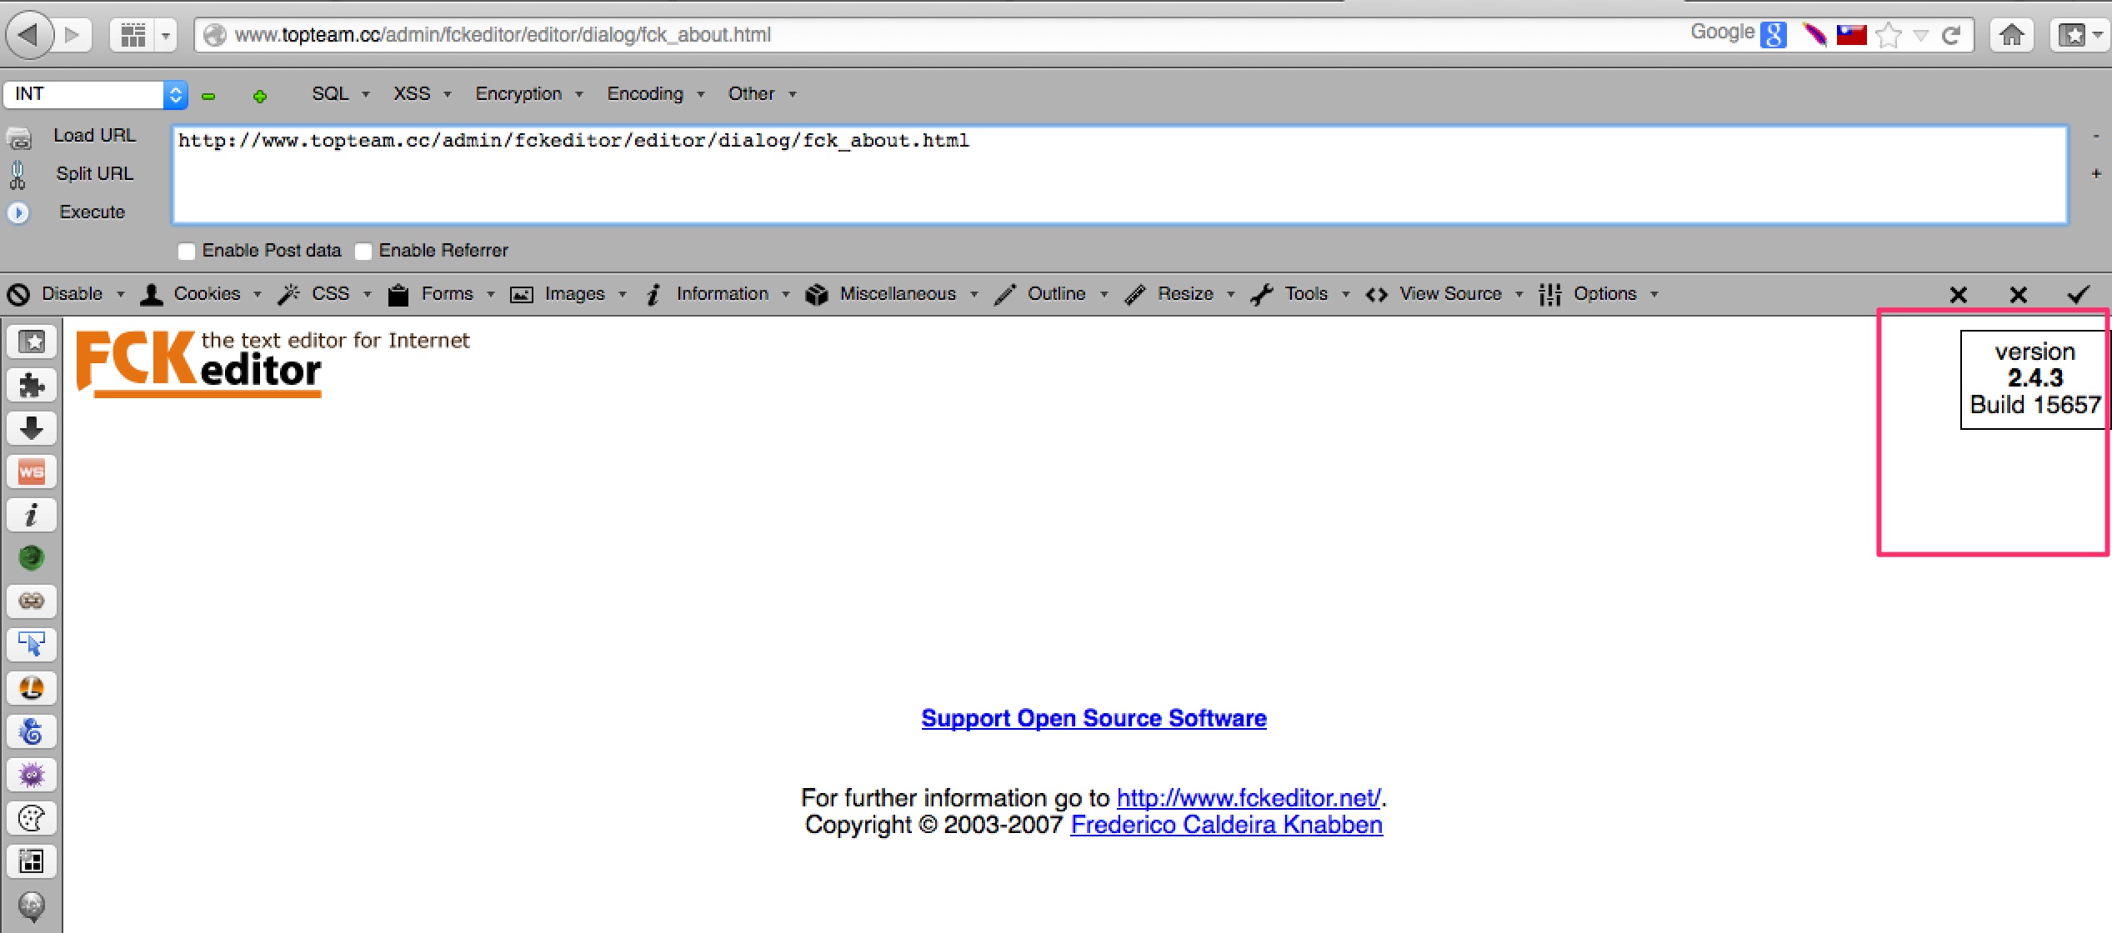Screen dimensions: 2112x933
Task: Open the Information menu
Action: tap(718, 294)
